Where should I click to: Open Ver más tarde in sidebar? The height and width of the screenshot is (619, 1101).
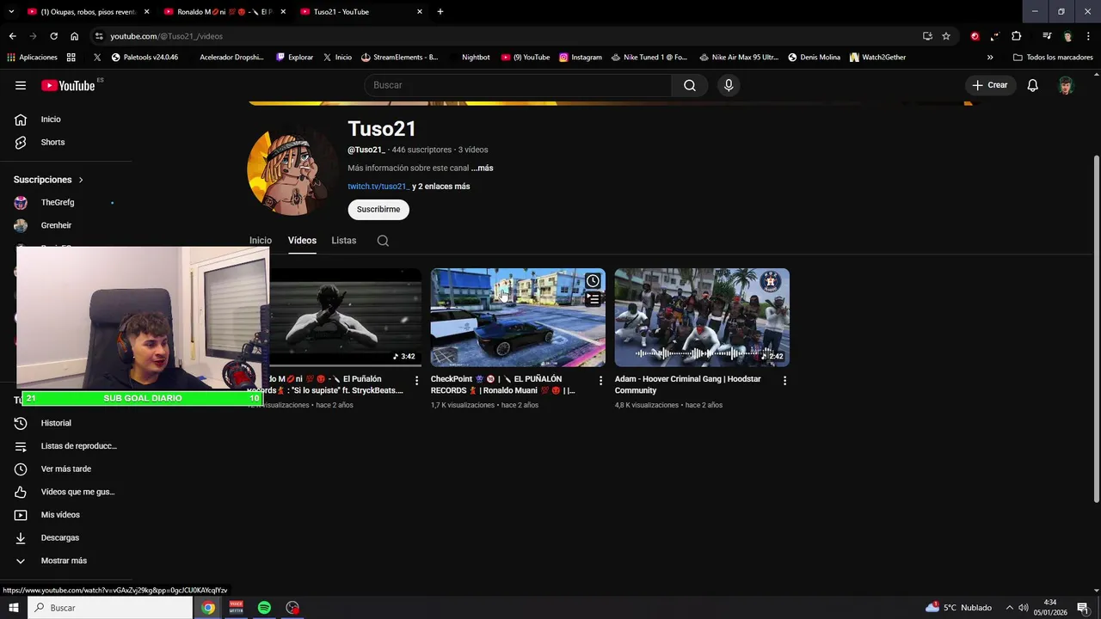pyautogui.click(x=65, y=469)
